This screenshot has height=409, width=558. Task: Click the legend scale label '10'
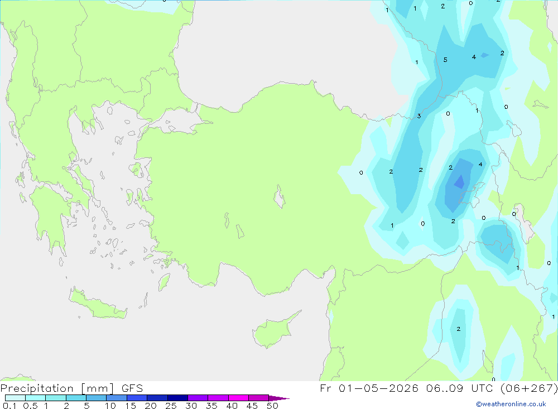pos(110,406)
